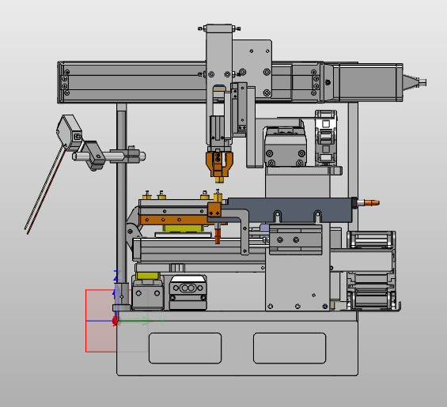The height and width of the screenshot is (407, 447).
Task: Pick the camera module on the left arm
Action: 70,133
